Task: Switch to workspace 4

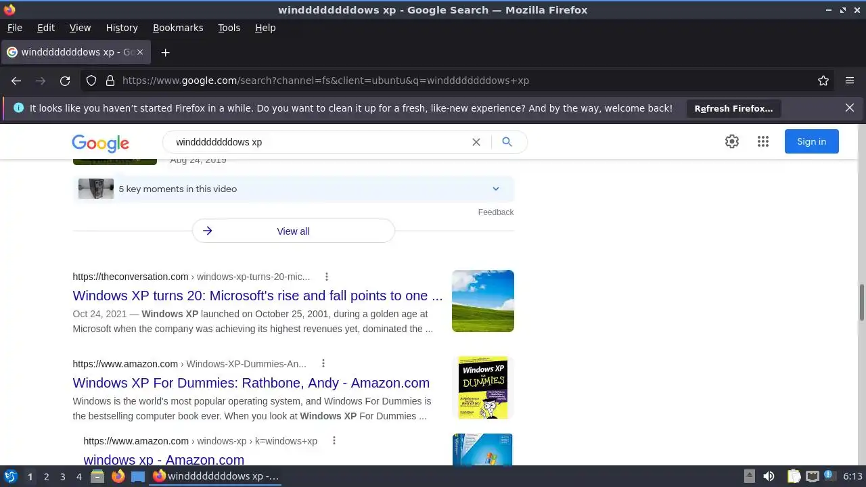Action: [78, 477]
